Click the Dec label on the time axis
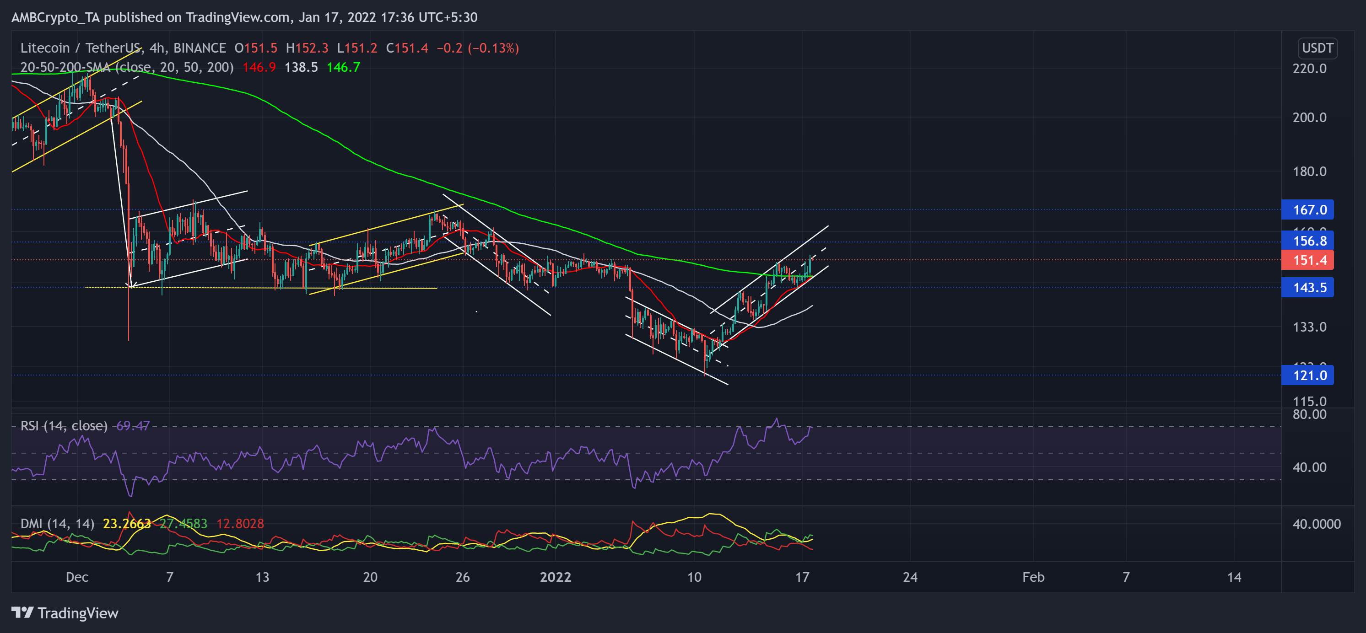1366x633 pixels. [77, 577]
